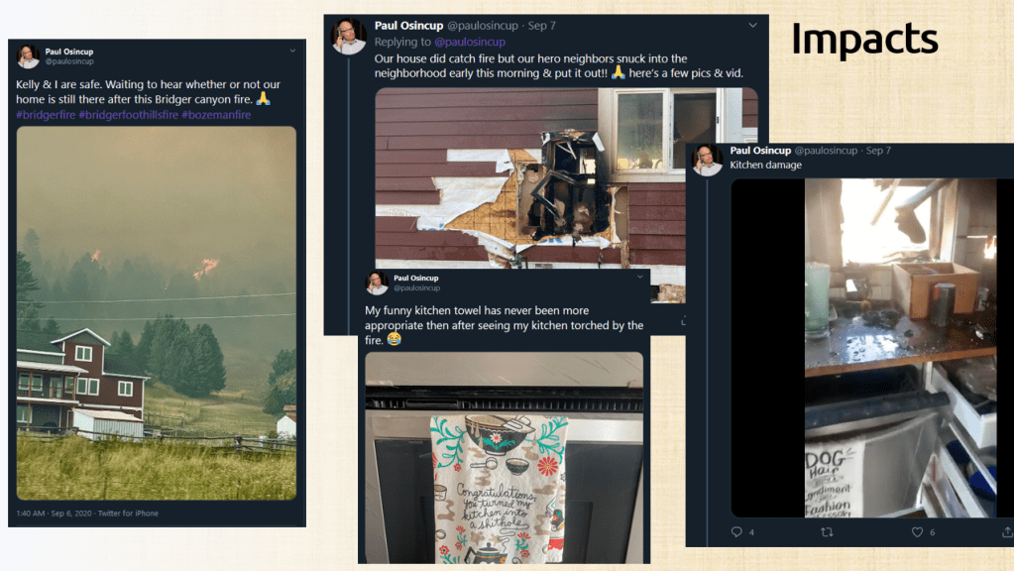1014x571 pixels.
Task: Open Paul Osincup avatar on Kitchen damage tweet
Action: coord(708,160)
